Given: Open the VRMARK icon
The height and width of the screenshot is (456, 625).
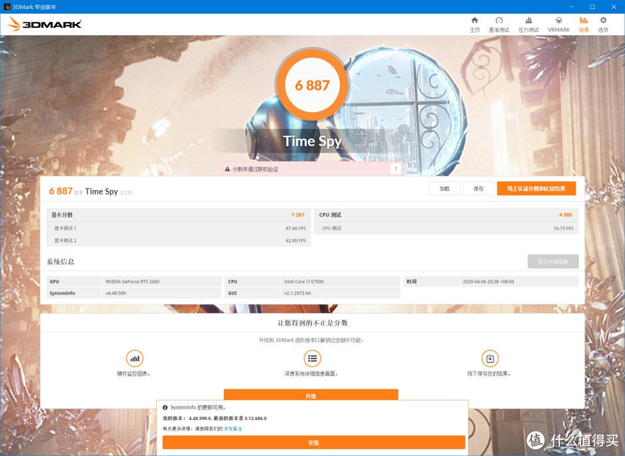Looking at the screenshot, I should point(559,21).
